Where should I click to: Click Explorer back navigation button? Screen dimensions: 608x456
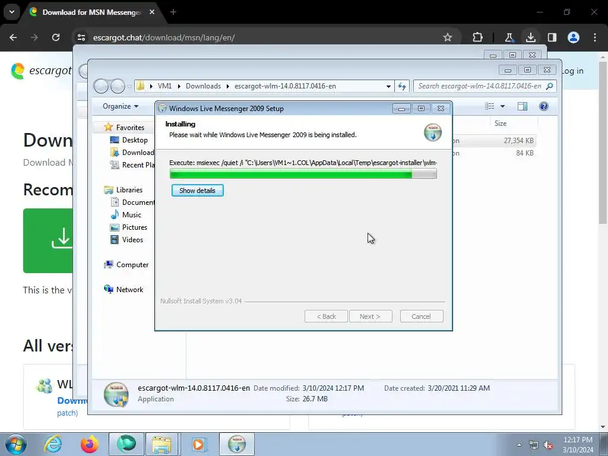(101, 86)
